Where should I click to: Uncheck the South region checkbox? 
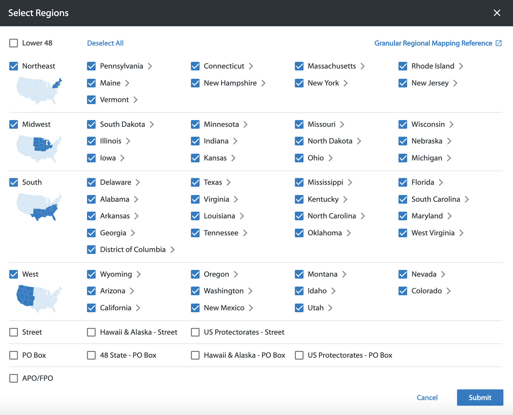(x=13, y=182)
